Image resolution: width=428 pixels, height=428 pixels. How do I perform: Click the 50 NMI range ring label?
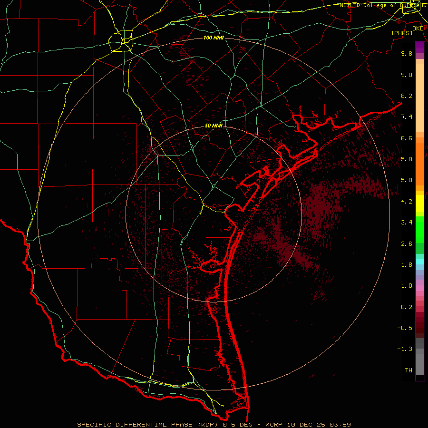[214, 126]
